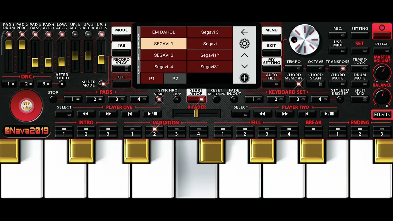393x221 pixels.
Task: Click the BREAK button
Action: (x=313, y=132)
